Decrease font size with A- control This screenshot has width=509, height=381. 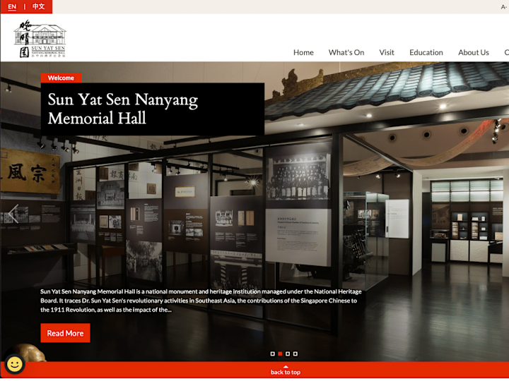504,7
